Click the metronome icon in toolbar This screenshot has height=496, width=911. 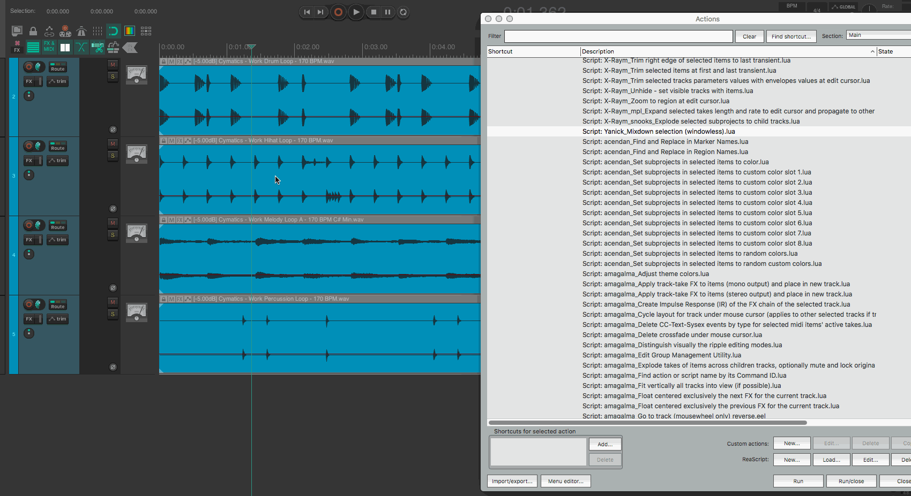(81, 31)
